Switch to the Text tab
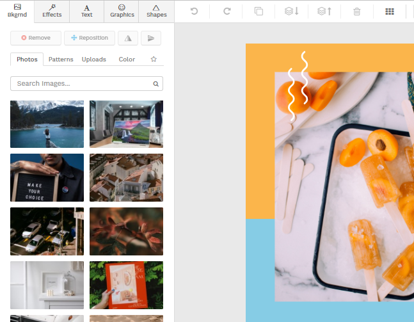This screenshot has width=414, height=322. pos(87,11)
